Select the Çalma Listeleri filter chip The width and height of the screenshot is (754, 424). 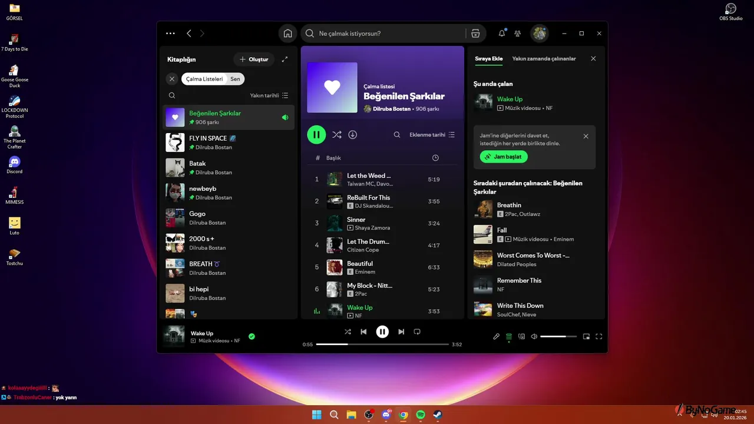coord(204,79)
